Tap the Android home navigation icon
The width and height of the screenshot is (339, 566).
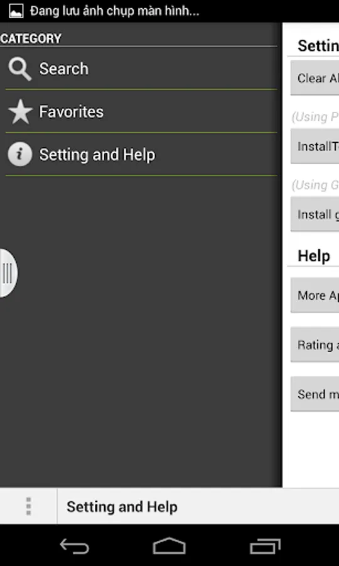[169, 546]
